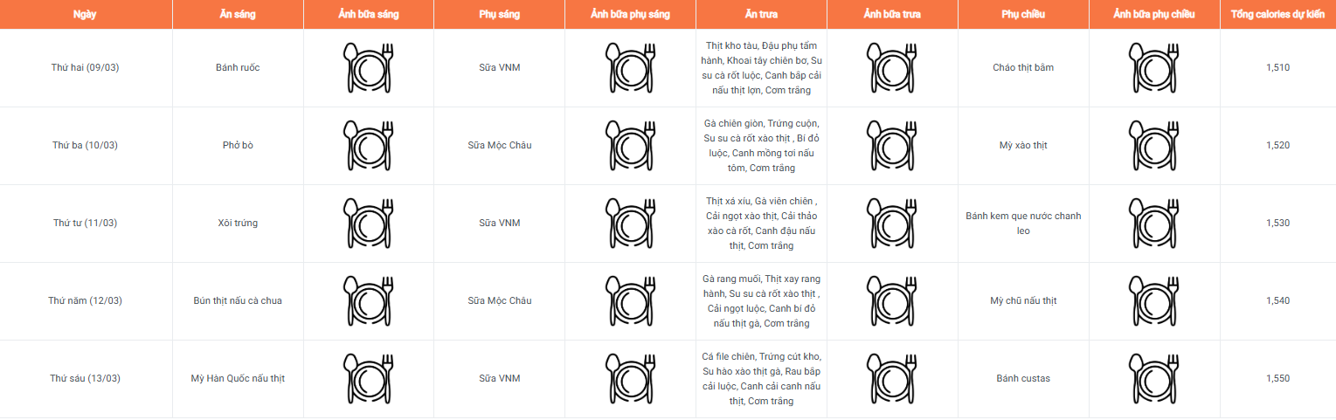Click the 'Ngày' column header

(x=85, y=15)
